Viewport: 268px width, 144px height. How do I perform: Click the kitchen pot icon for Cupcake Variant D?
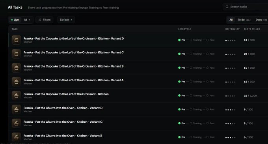[17, 40]
